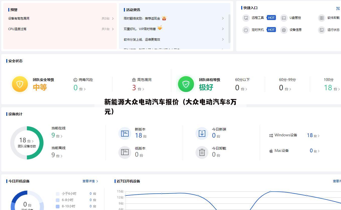Open the U盘管控 icon

[x=284, y=18]
